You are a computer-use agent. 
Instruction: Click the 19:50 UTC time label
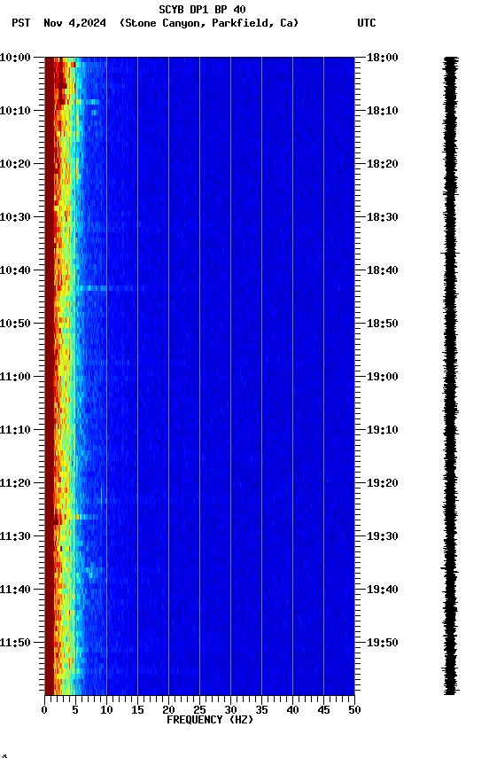383,643
